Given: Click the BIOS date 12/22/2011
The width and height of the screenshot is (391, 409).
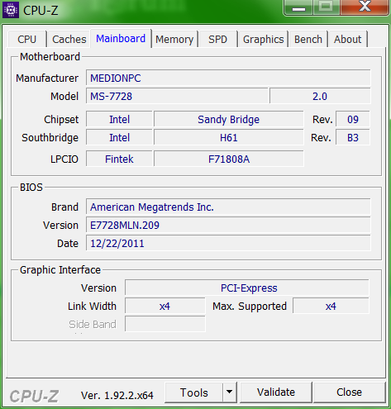Looking at the screenshot, I should pos(228,243).
